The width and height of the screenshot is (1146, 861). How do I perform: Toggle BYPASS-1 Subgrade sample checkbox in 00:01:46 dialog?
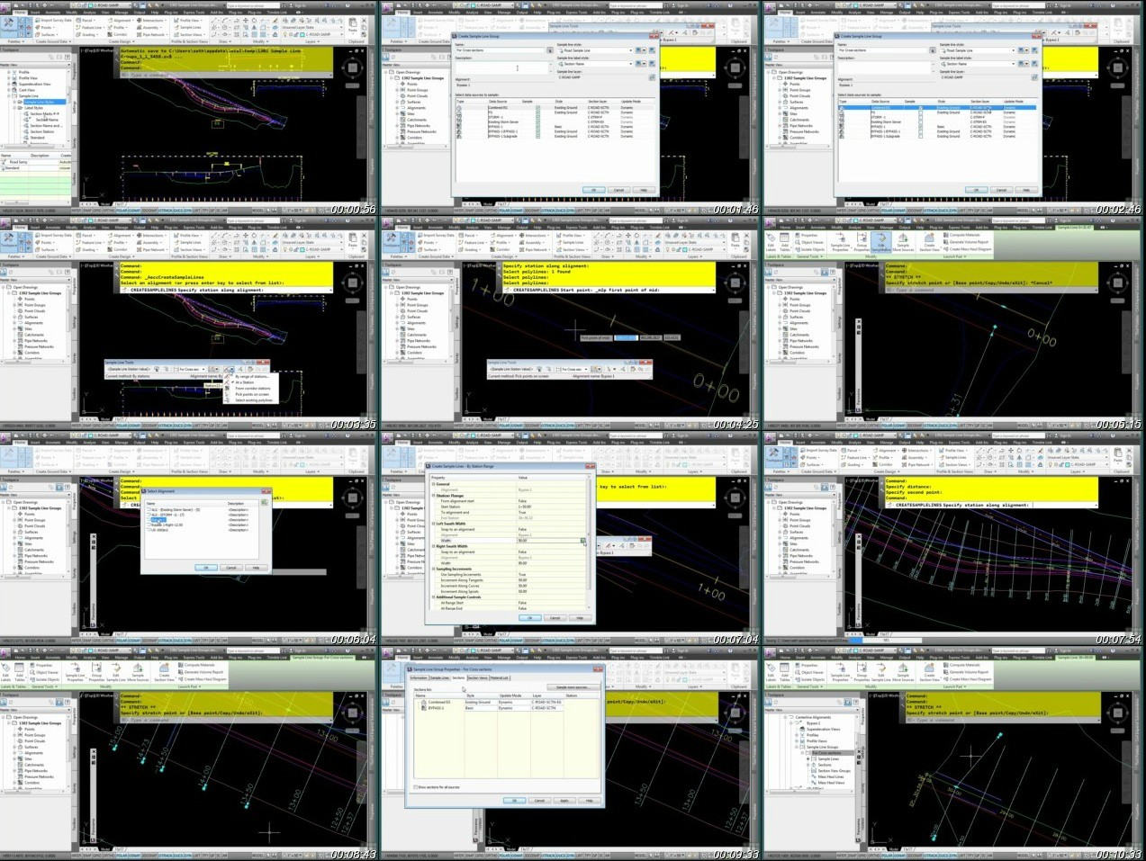tap(538, 136)
